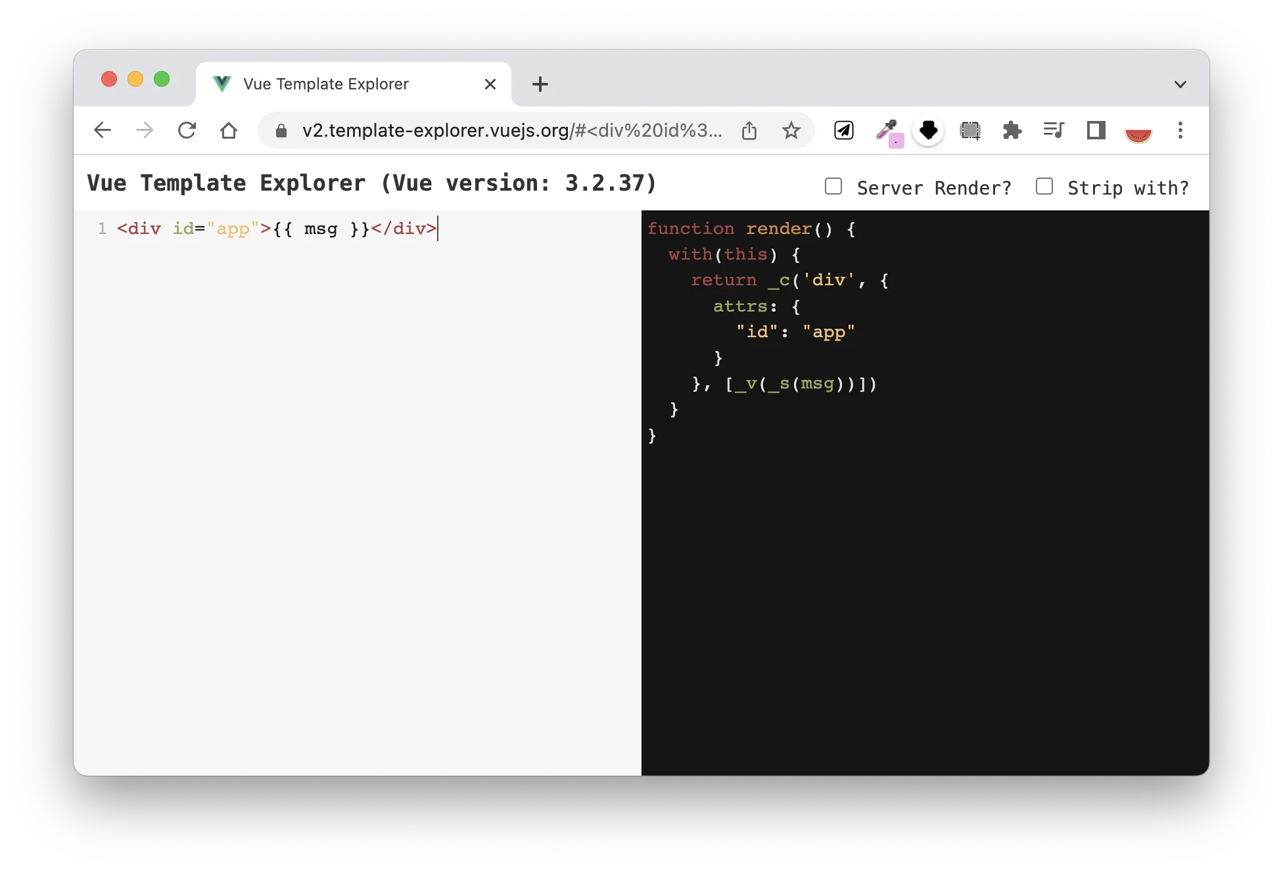Close the Vue Template Explorer tab
1283x873 pixels.
(490, 84)
